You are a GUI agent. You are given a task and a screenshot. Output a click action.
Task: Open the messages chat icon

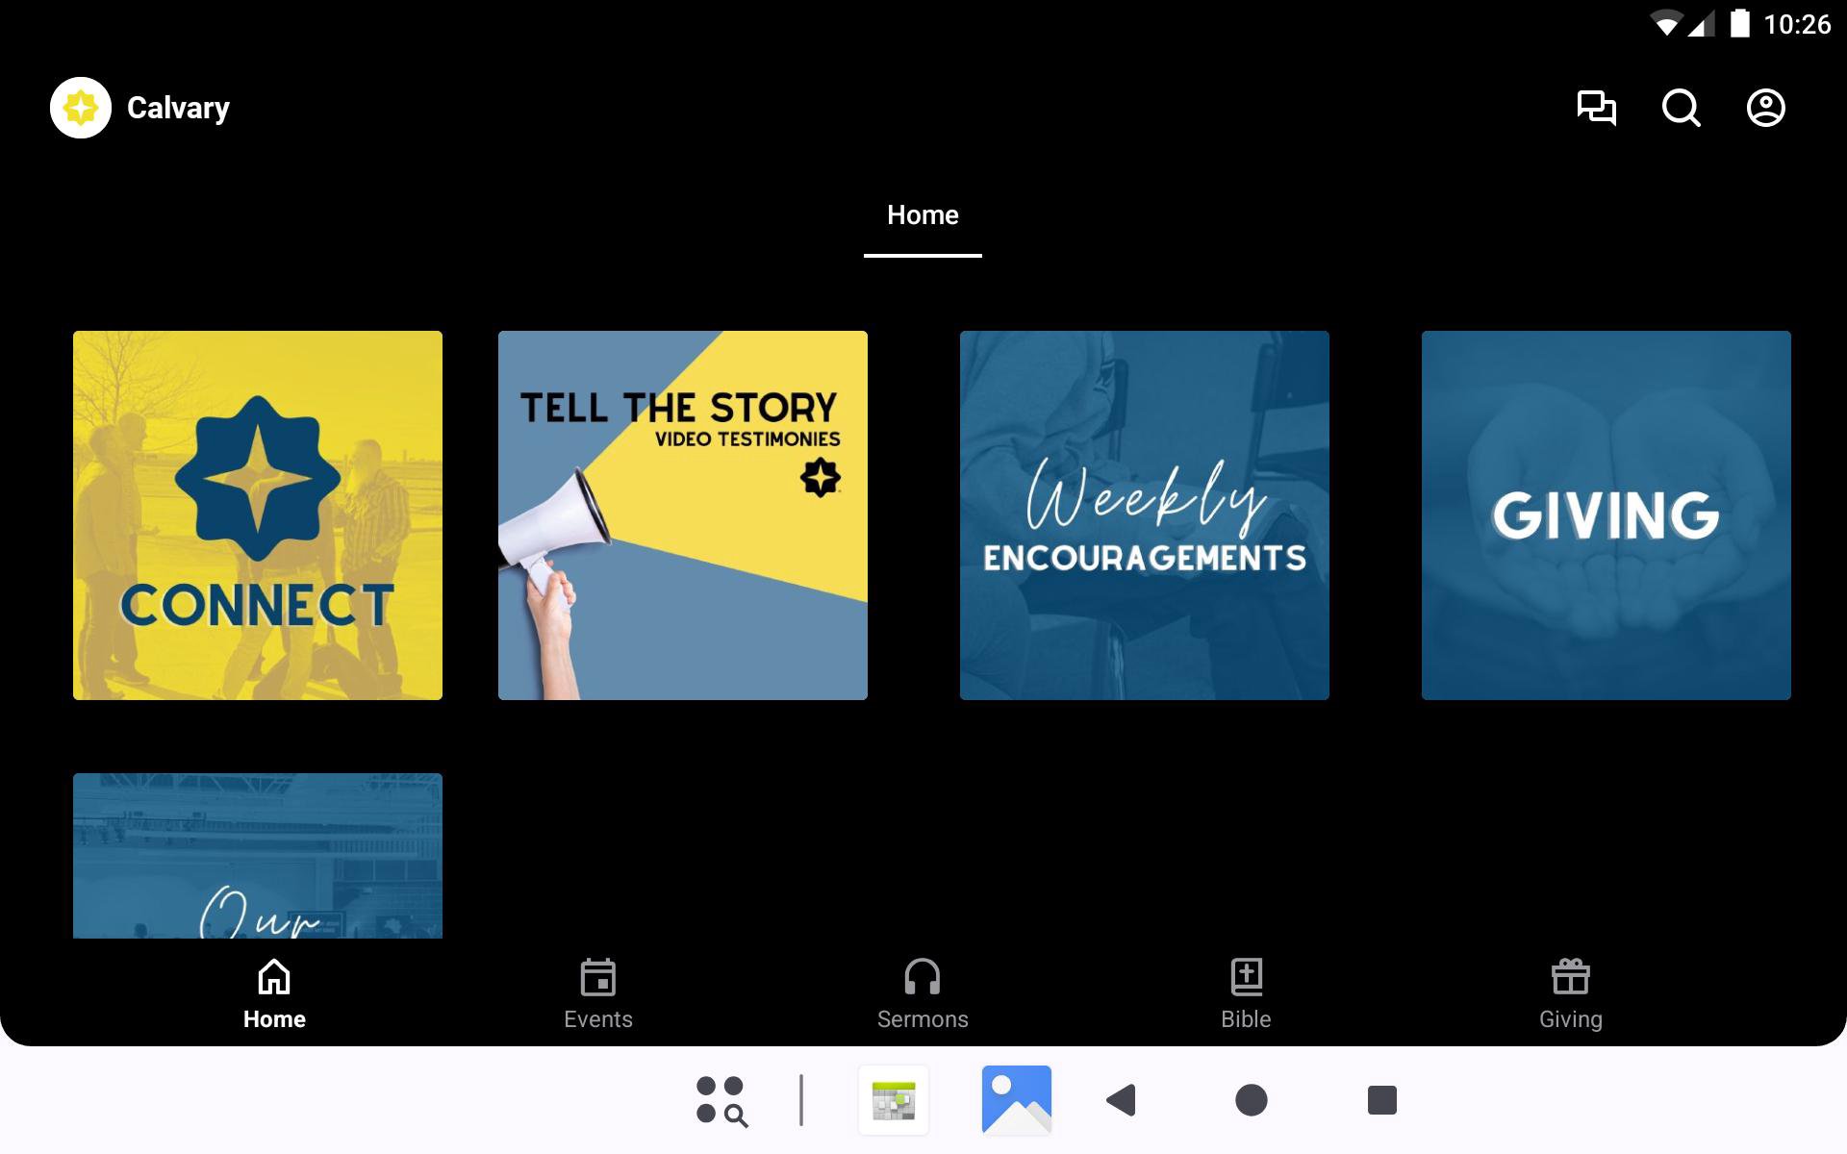(x=1596, y=108)
